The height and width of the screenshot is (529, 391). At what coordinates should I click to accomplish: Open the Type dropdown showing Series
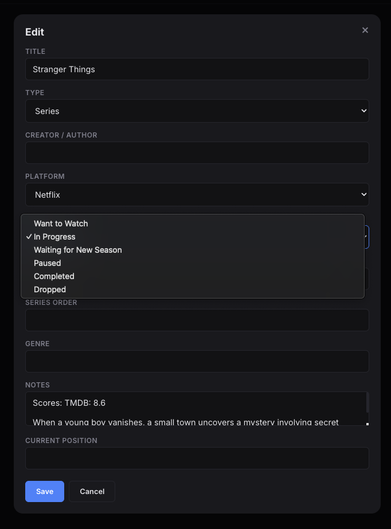pos(197,111)
